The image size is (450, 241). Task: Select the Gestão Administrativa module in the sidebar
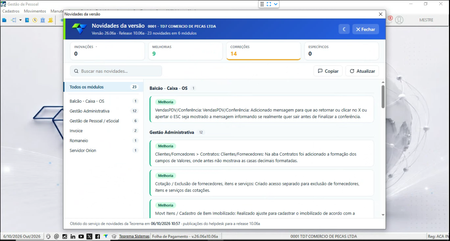pyautogui.click(x=104, y=111)
